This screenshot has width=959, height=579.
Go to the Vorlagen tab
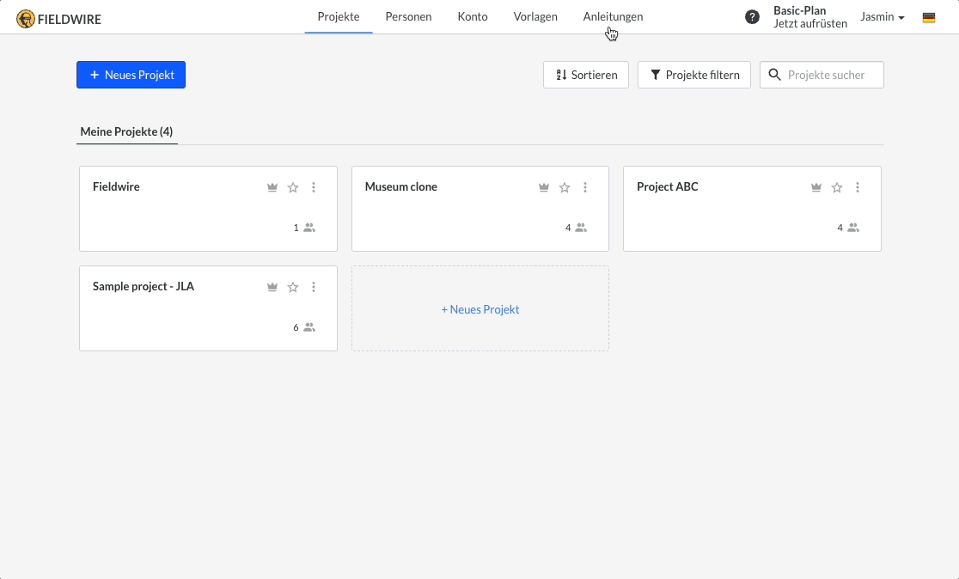click(535, 16)
